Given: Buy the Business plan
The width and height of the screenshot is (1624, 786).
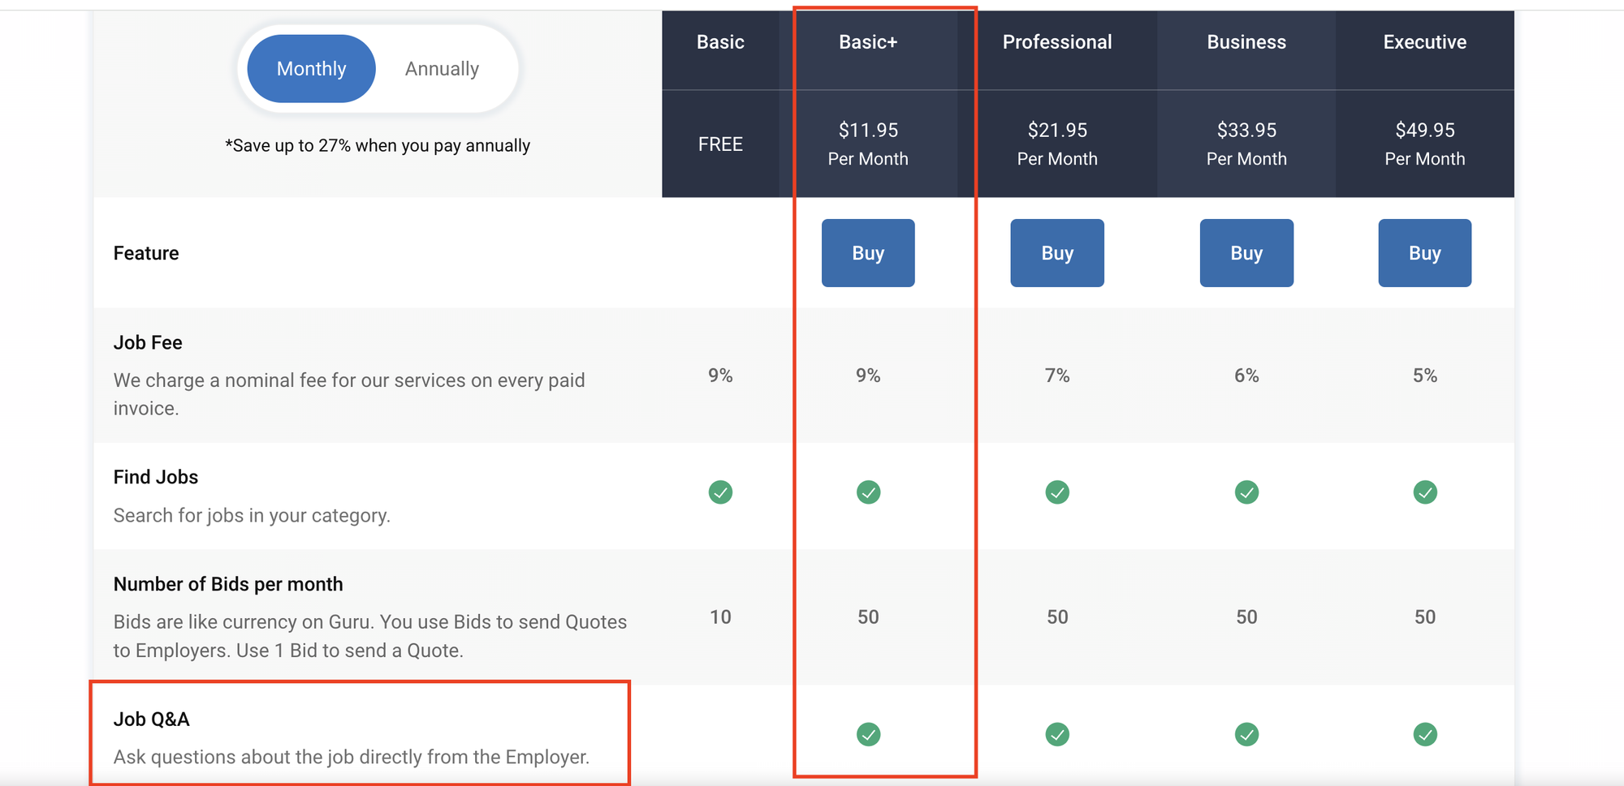Looking at the screenshot, I should [x=1246, y=253].
